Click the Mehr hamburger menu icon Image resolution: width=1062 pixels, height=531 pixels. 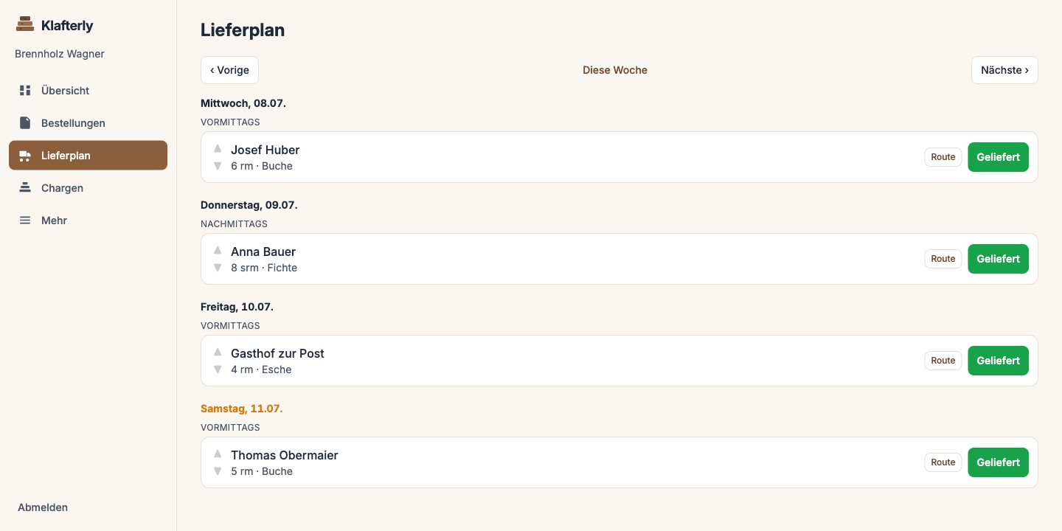coord(25,221)
